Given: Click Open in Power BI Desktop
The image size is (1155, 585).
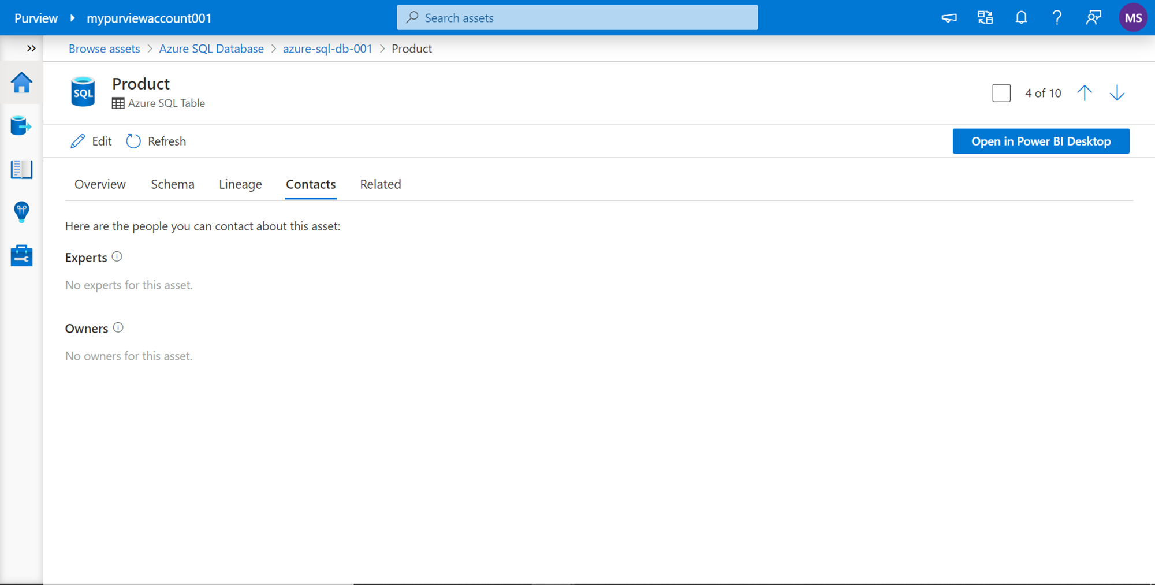Looking at the screenshot, I should pyautogui.click(x=1041, y=141).
